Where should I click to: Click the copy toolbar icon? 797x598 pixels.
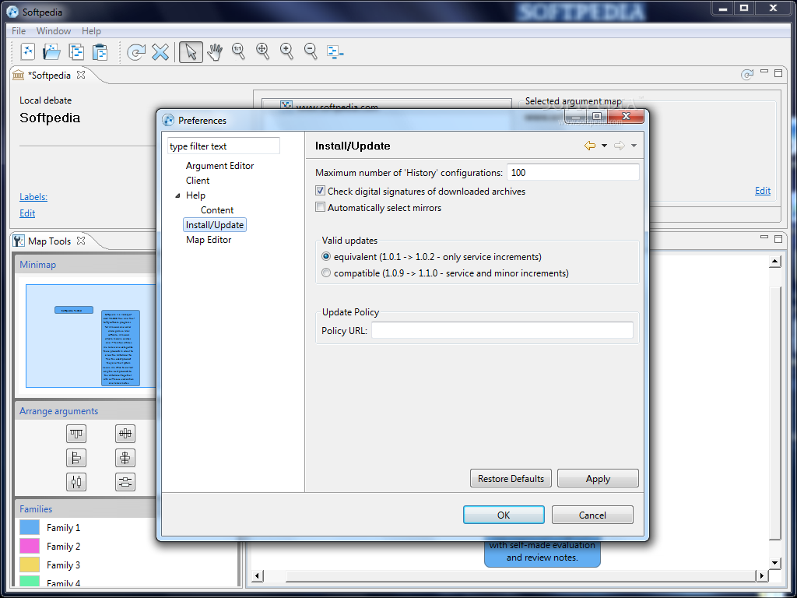76,52
